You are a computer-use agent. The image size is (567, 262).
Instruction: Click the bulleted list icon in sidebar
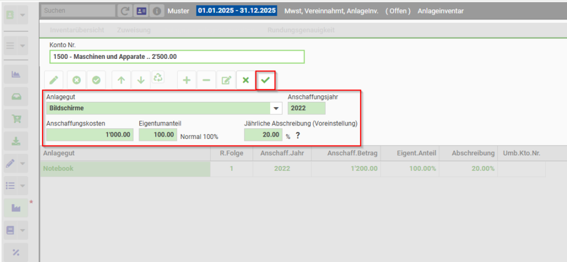click(x=11, y=186)
